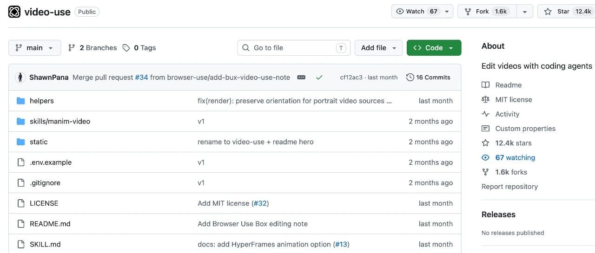This screenshot has width=595, height=253.
Task: Open pull request #13 link
Action: click(341, 244)
